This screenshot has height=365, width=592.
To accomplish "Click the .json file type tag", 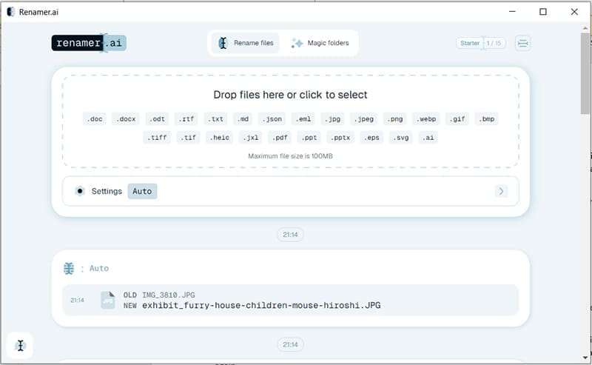I will point(272,119).
